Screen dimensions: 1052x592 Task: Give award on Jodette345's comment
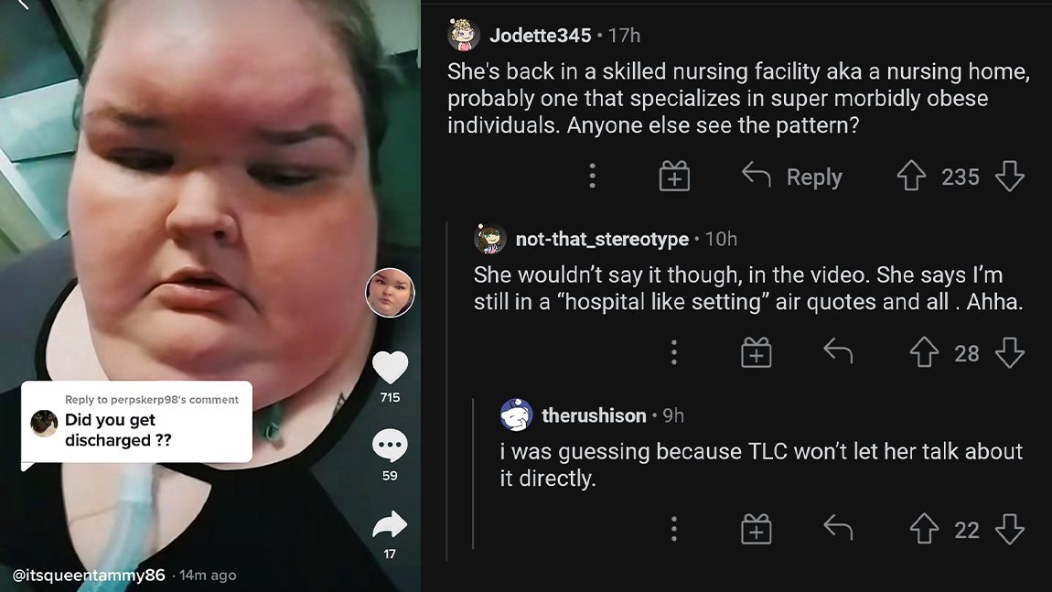tap(674, 177)
